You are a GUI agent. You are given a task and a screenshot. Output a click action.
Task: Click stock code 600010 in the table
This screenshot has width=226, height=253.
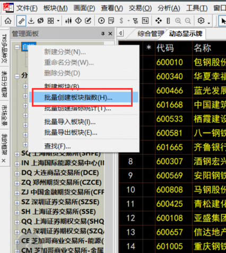click(x=170, y=62)
